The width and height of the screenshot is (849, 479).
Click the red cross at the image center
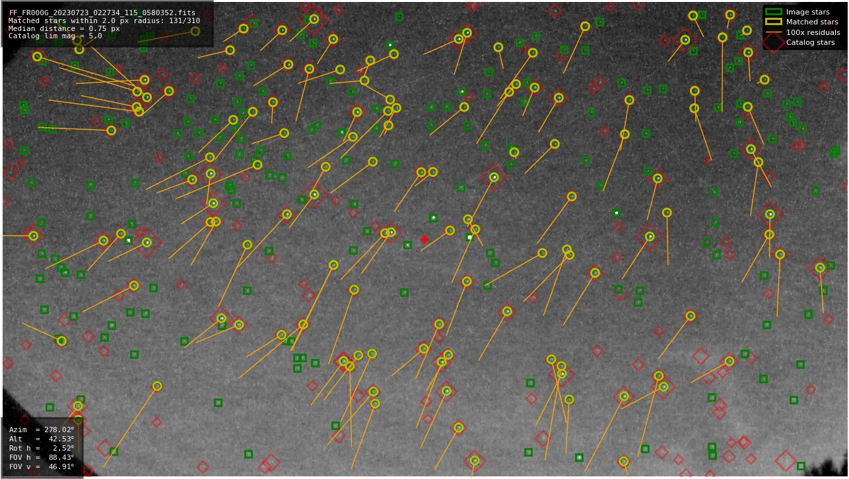(424, 239)
